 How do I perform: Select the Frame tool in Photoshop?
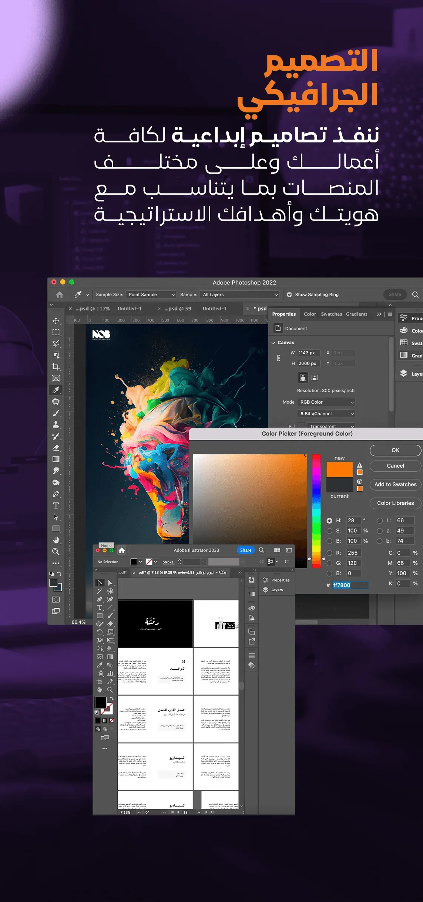coord(56,378)
